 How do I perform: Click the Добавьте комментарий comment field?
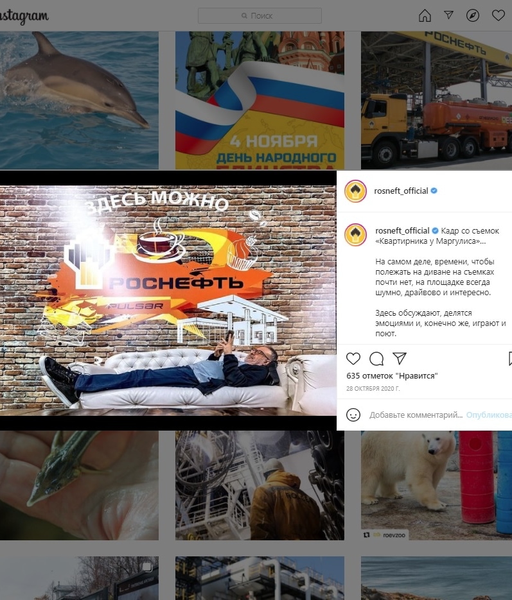click(x=416, y=415)
